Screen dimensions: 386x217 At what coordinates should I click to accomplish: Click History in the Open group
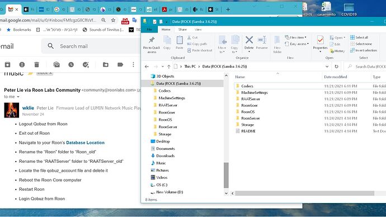[x=337, y=51]
